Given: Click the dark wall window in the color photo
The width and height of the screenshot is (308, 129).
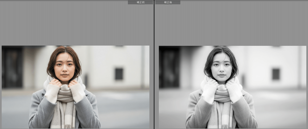Looking at the screenshot, I should point(119,74).
